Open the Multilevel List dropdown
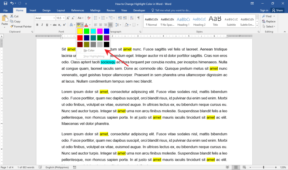 pyautogui.click(x=112, y=18)
